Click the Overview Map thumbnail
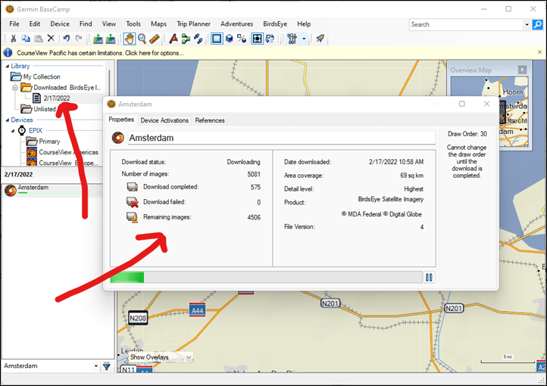 (x=489, y=111)
